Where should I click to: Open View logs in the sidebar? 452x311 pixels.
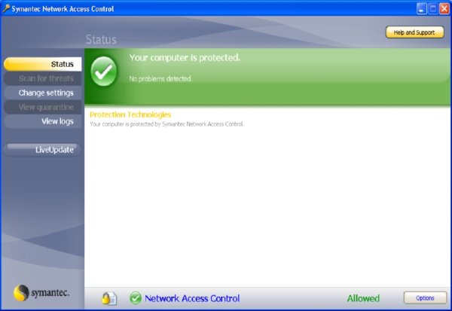point(43,121)
